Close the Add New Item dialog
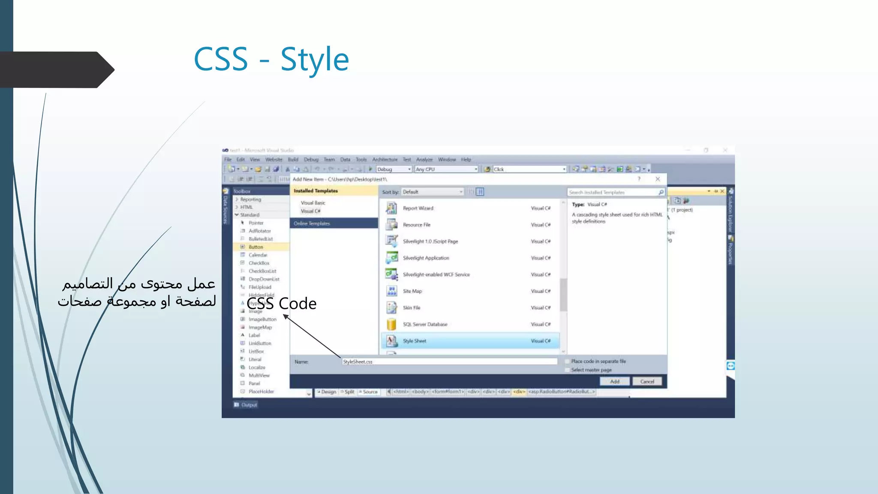 (x=658, y=179)
